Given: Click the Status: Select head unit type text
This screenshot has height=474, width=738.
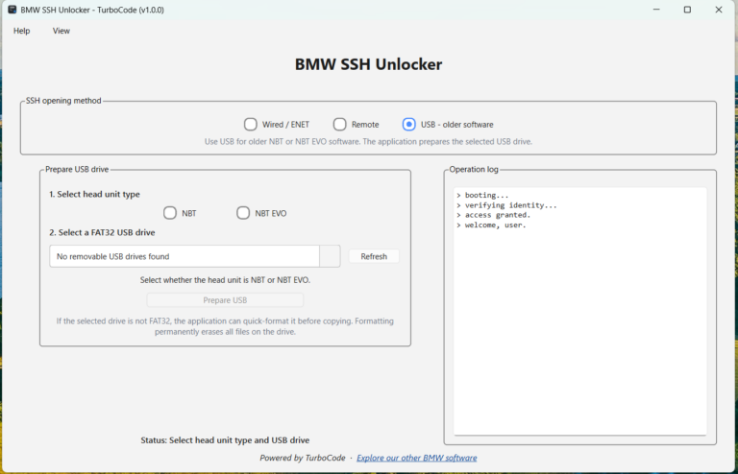Looking at the screenshot, I should (225, 440).
